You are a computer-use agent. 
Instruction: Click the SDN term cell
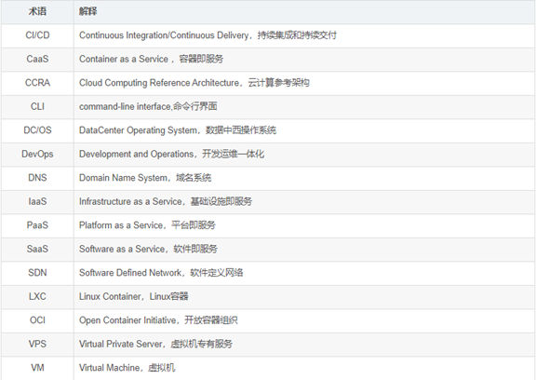(37, 273)
